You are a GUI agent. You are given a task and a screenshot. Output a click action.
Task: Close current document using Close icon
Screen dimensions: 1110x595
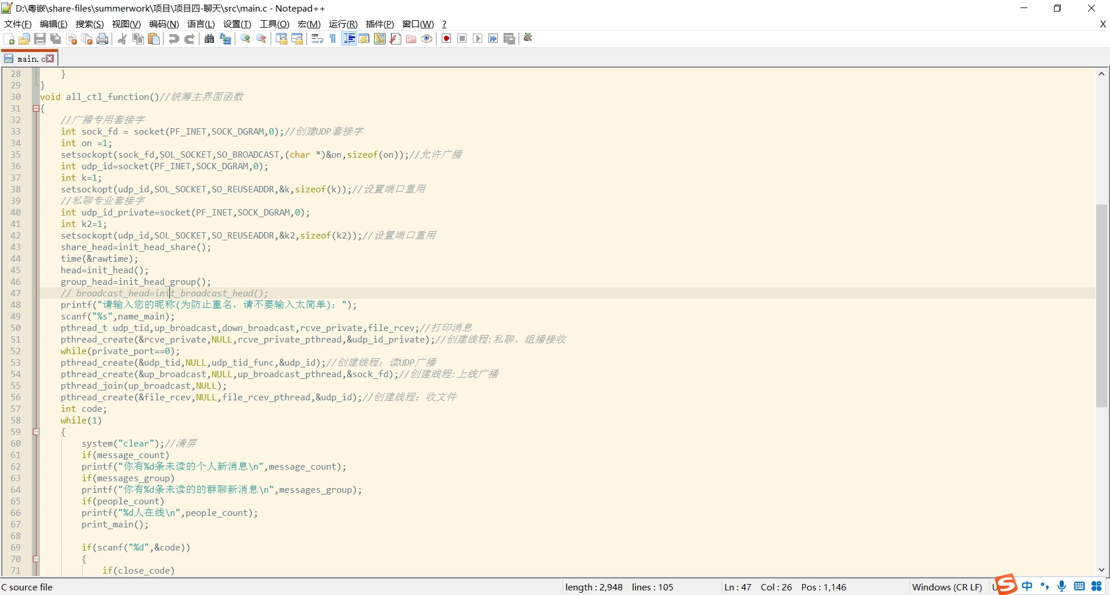pos(72,39)
